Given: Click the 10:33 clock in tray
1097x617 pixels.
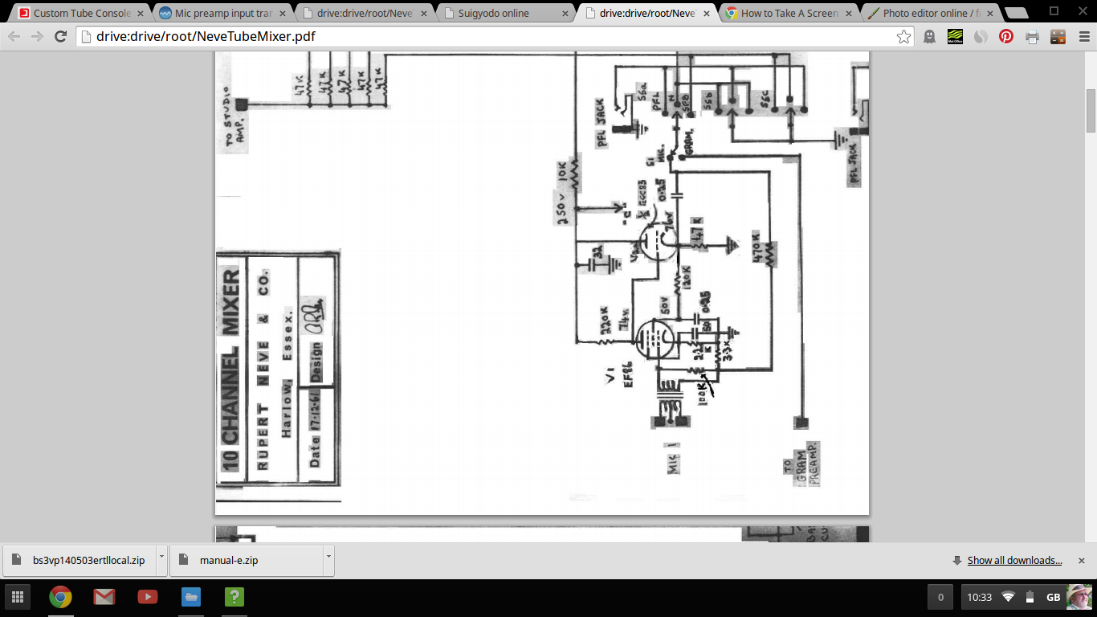Looking at the screenshot, I should click(x=980, y=598).
